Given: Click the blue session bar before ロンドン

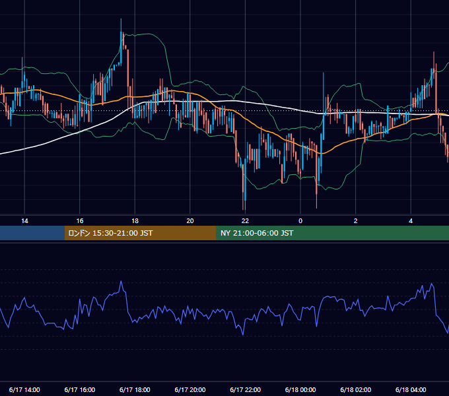Looking at the screenshot, I should [x=32, y=233].
